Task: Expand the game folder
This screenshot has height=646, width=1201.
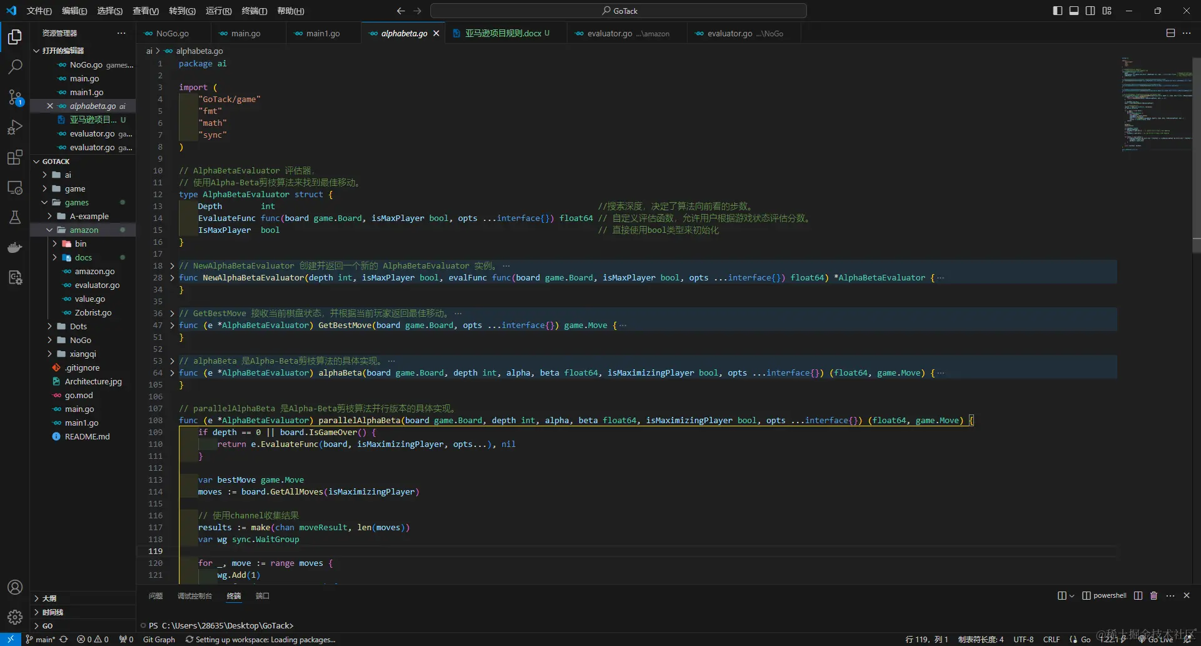Action: (x=44, y=188)
